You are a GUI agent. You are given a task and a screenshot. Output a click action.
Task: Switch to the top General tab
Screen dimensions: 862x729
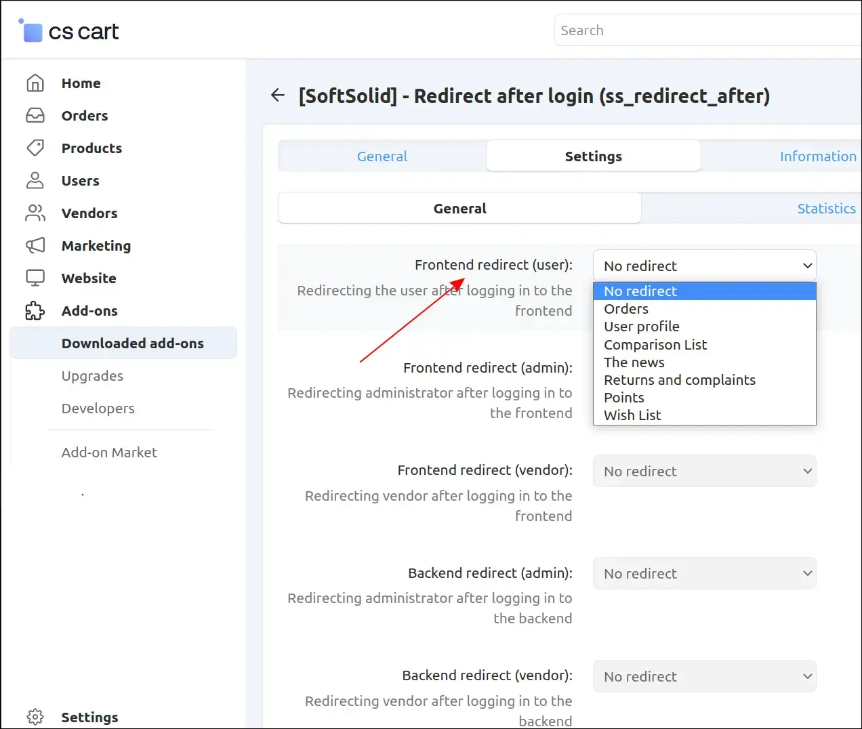click(382, 156)
